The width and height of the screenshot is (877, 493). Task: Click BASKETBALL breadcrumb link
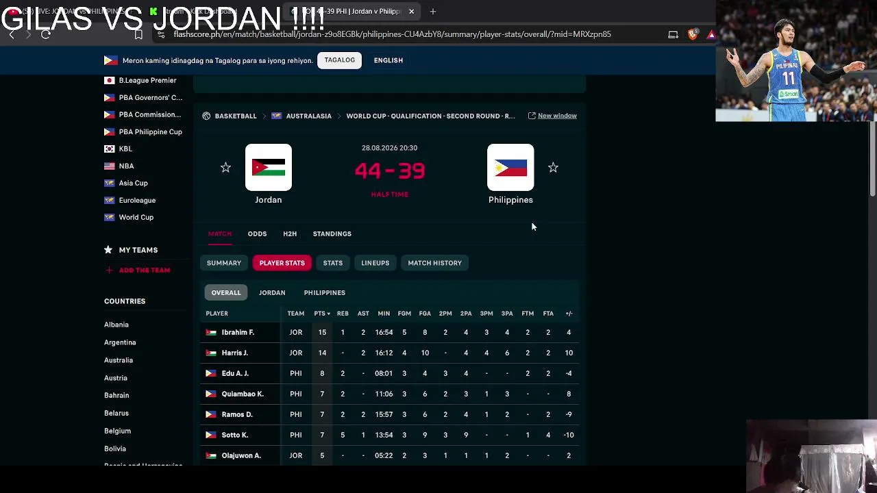236,116
